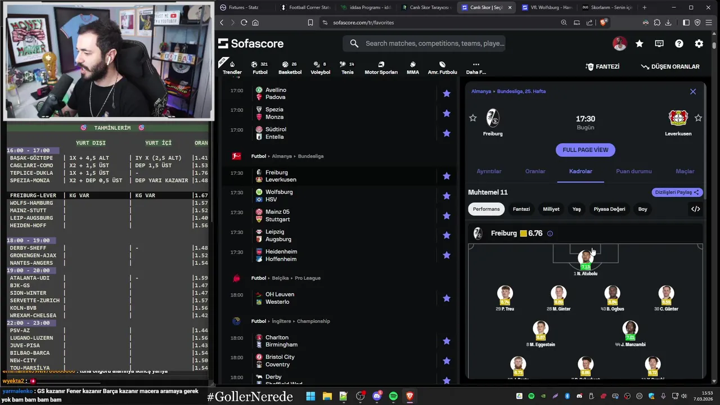This screenshot has height=405, width=720.
Task: Open Sofascore favorites star in header
Action: pos(640,43)
